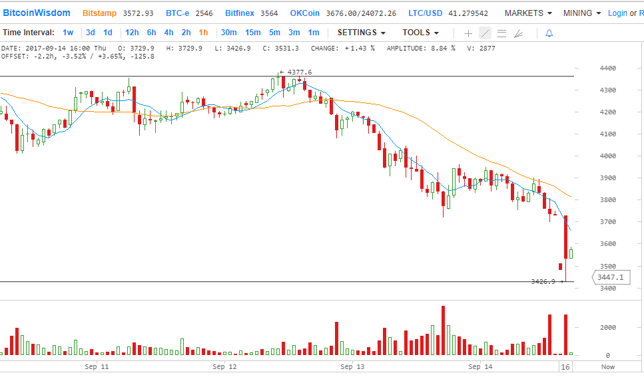Choose the 1d time interval
644x377 pixels.
click(x=107, y=33)
